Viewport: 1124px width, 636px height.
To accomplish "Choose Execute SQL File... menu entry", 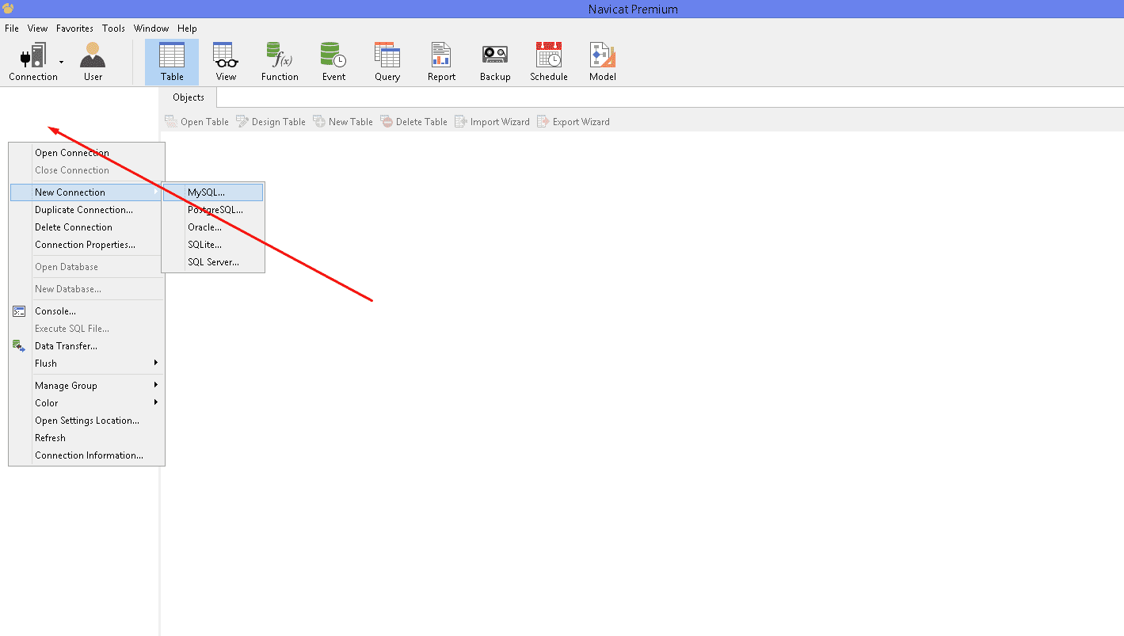I will (86, 329).
